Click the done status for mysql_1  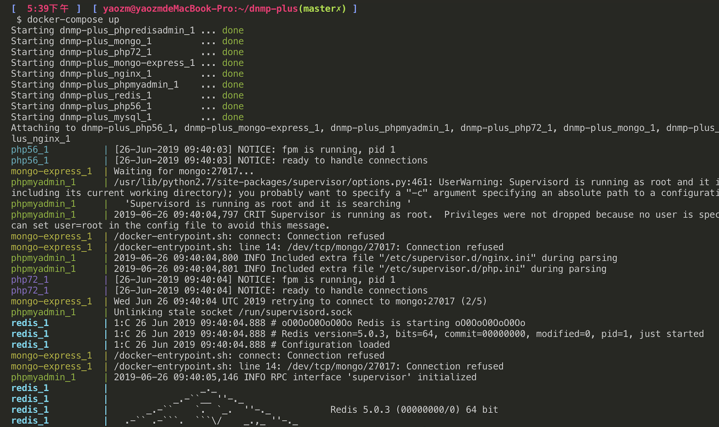pos(233,117)
